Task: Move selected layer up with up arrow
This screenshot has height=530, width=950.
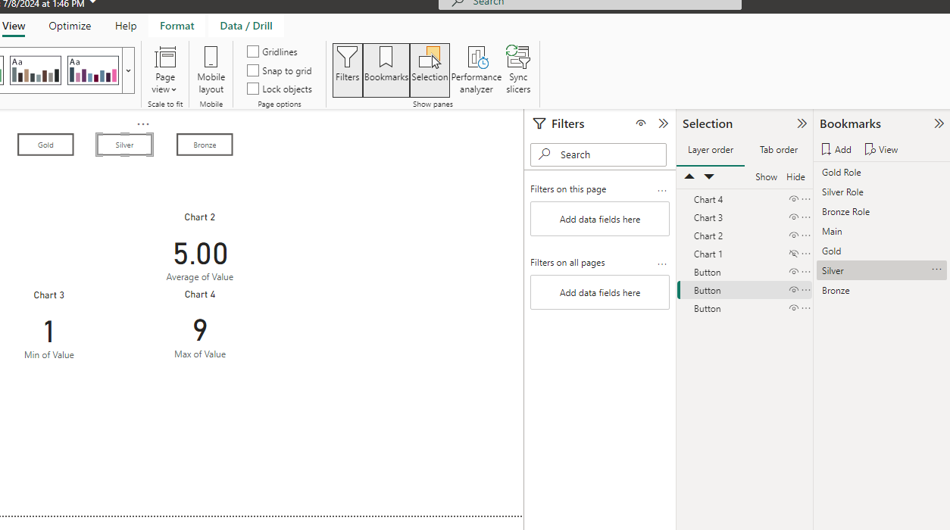Action: (x=689, y=176)
